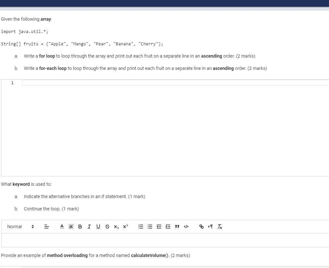Toggle bold formatting in the editor toolbar
This screenshot has height=268, width=329.
pyautogui.click(x=80, y=227)
